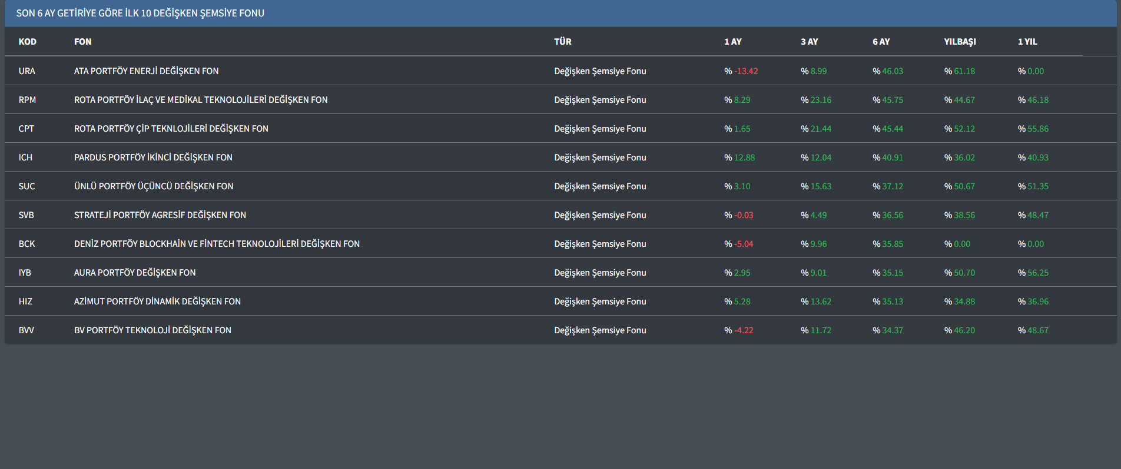Click ÜNLÜ PORTFÖY ÜÇÜNCÜ DEĞİŞKEN FON
This screenshot has width=1121, height=469.
(x=154, y=186)
